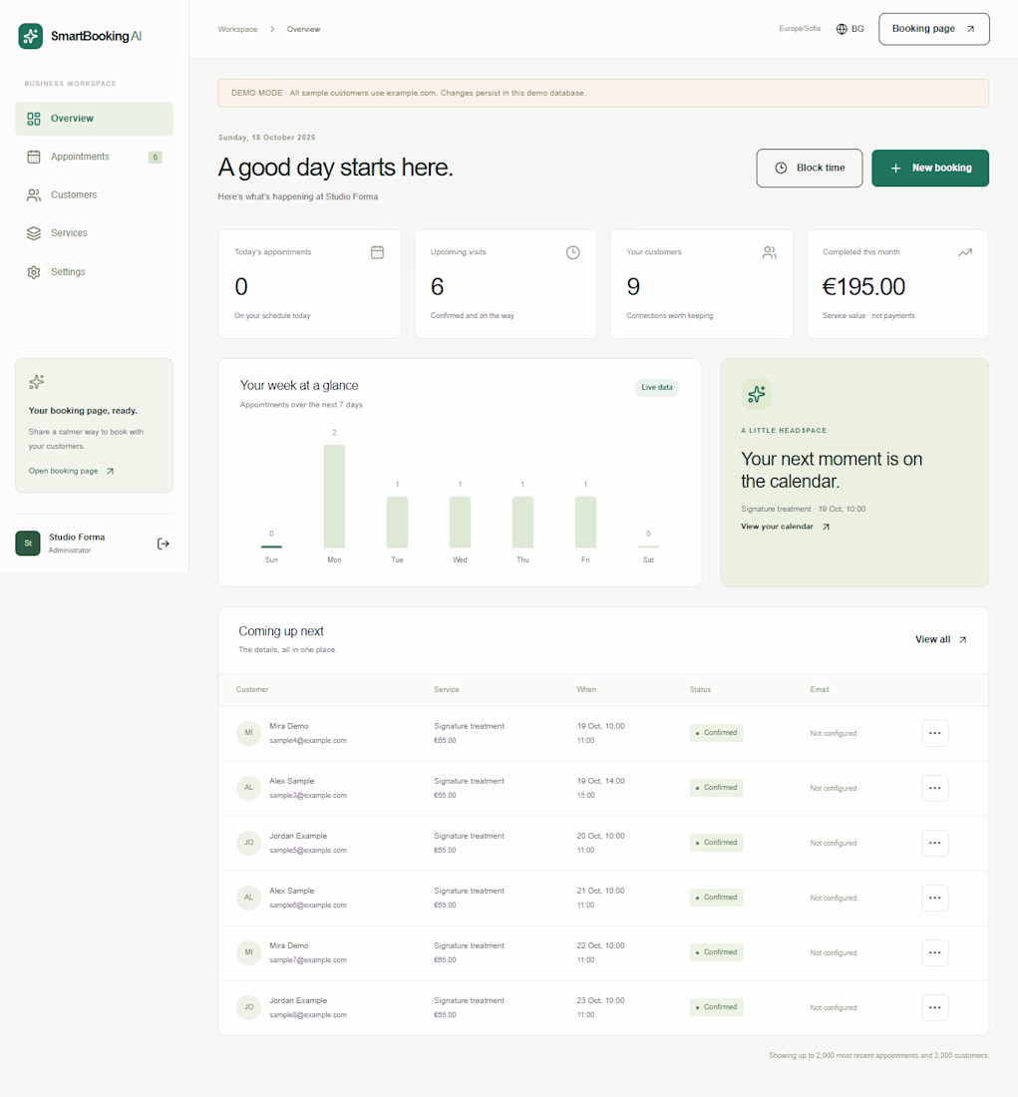Viewport: 1018px width, 1097px height.
Task: Click the Booking page button
Action: pos(934,29)
